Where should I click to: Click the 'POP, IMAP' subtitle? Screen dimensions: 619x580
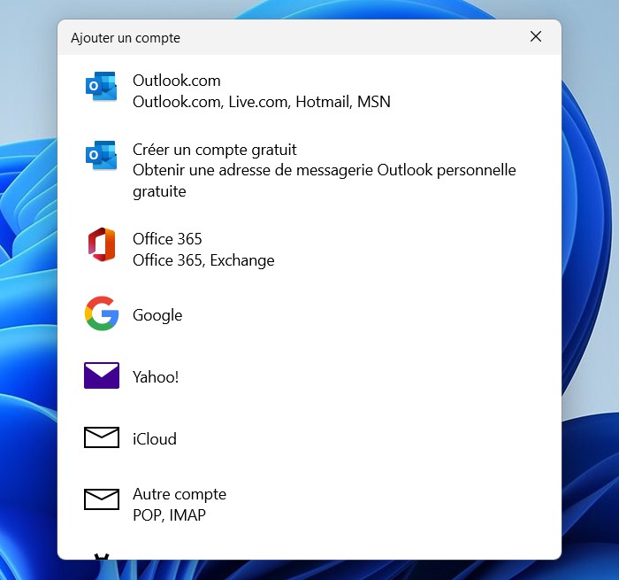click(x=169, y=515)
